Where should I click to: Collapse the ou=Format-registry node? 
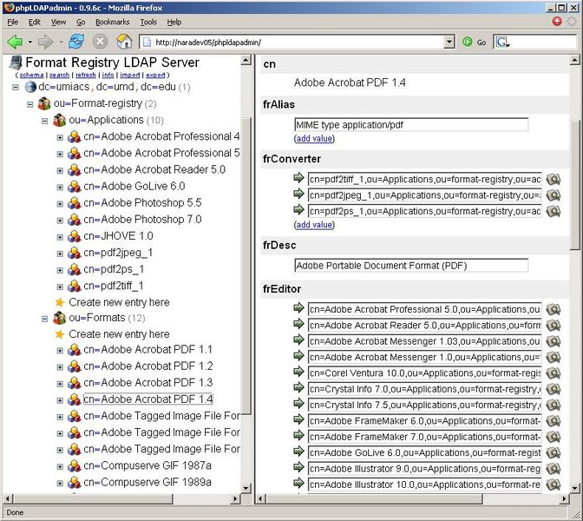click(x=30, y=103)
